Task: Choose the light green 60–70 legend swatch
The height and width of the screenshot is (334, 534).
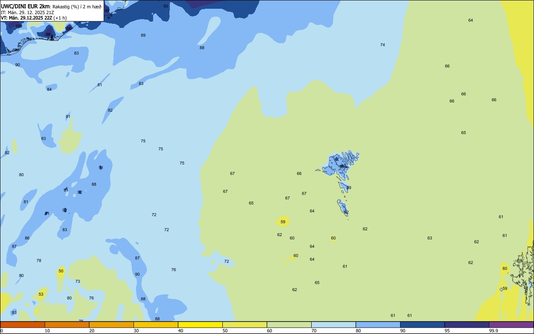Action: [289, 324]
